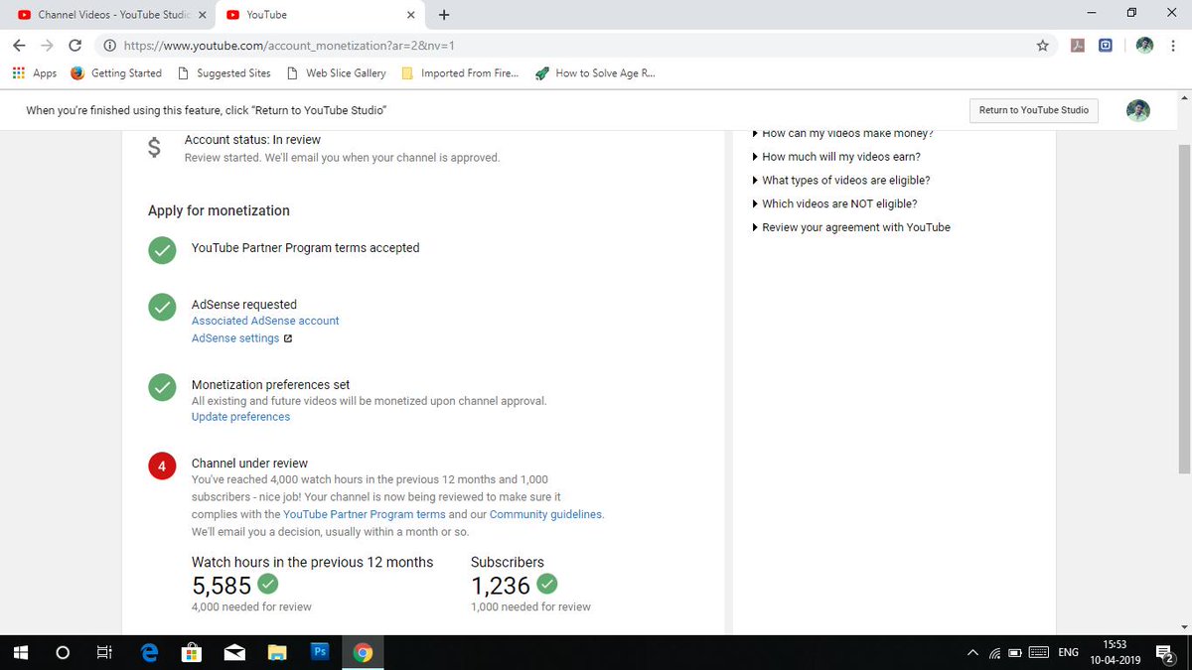Open the Apps bookmarks grid

pos(34,72)
